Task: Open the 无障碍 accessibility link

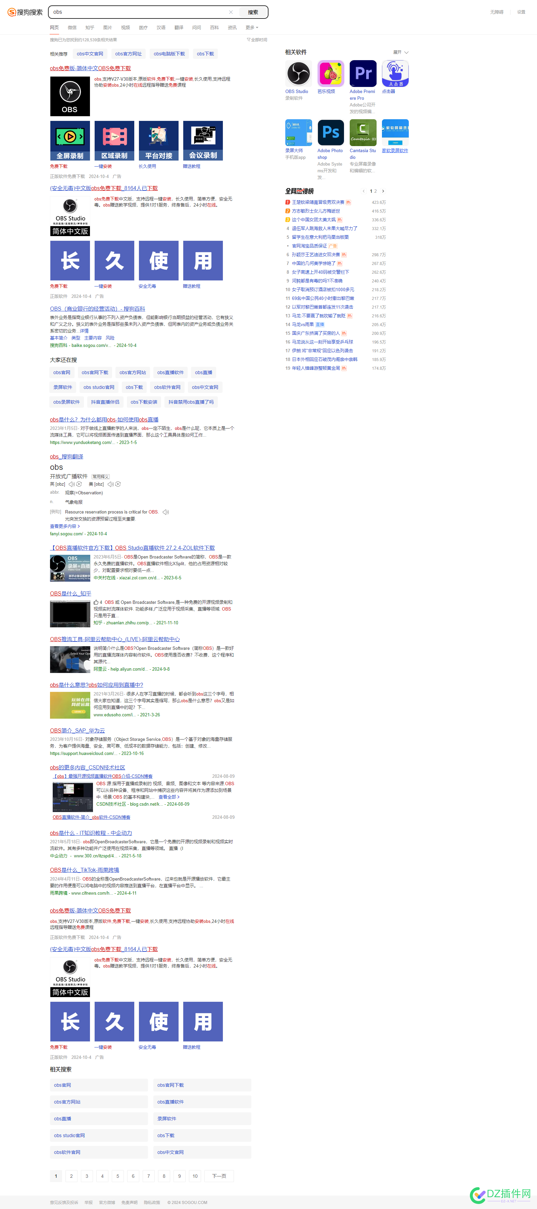Action: tap(497, 12)
